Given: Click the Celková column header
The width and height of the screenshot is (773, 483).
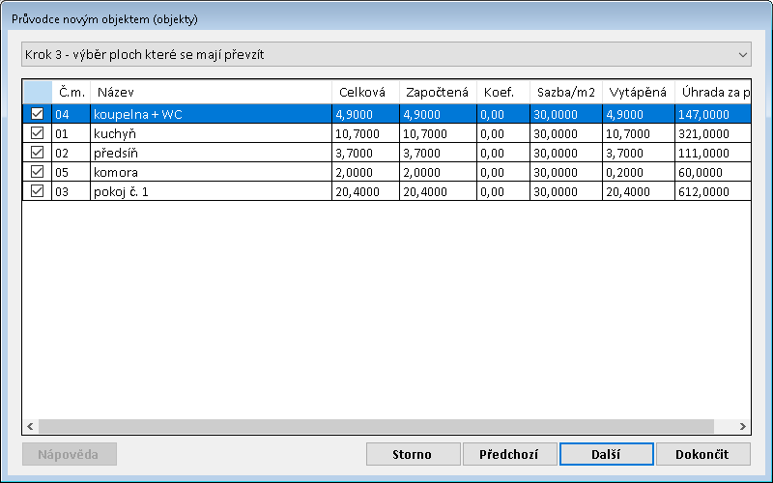Looking at the screenshot, I should (x=364, y=92).
